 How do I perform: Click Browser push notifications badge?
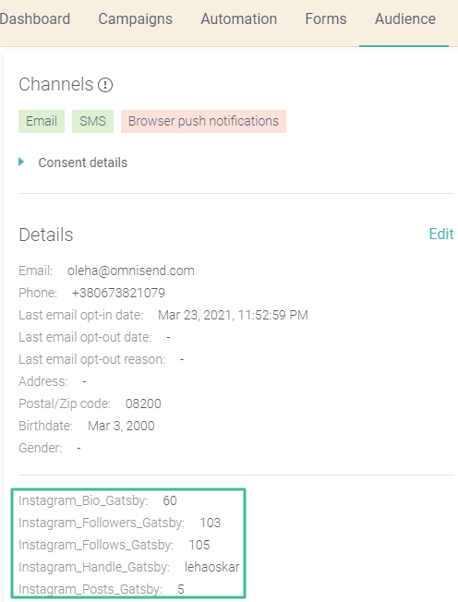[203, 121]
